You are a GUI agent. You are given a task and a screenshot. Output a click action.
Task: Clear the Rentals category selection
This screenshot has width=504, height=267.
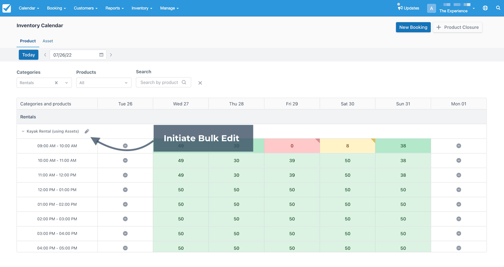click(56, 83)
